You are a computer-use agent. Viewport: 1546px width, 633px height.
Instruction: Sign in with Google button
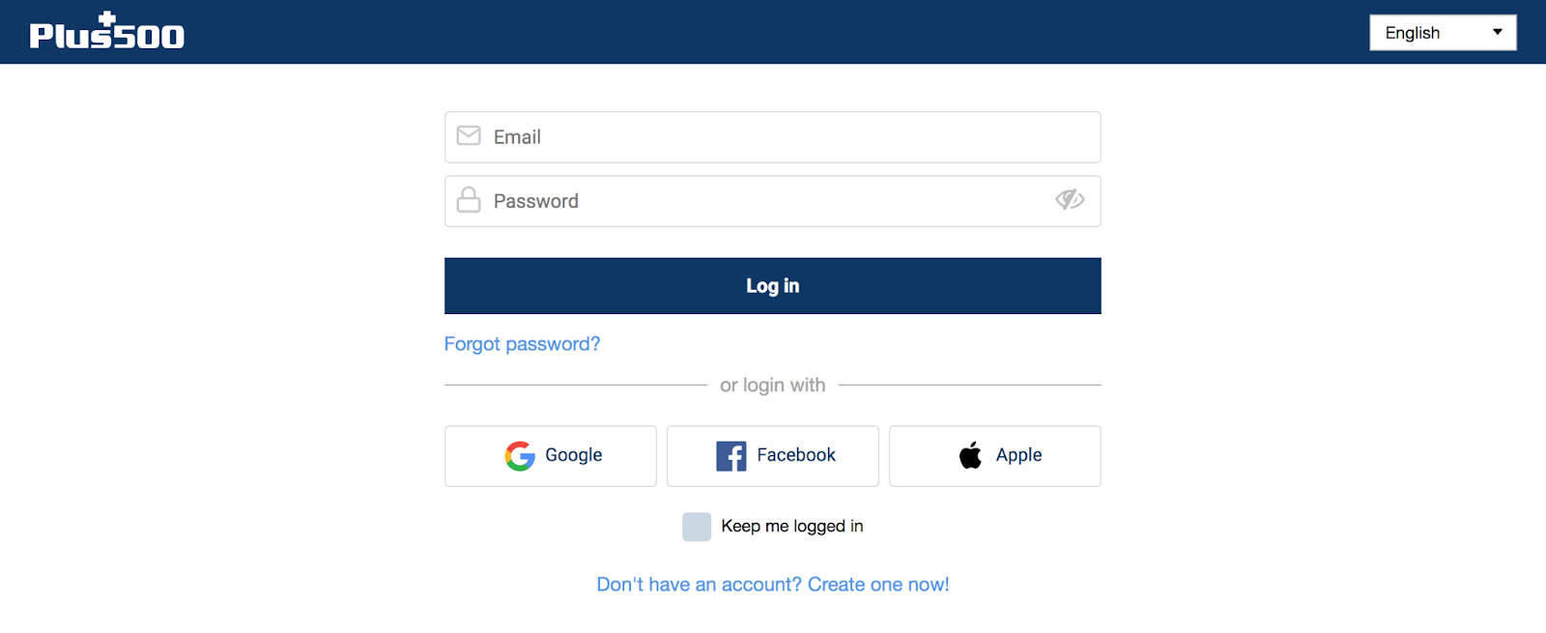(551, 456)
